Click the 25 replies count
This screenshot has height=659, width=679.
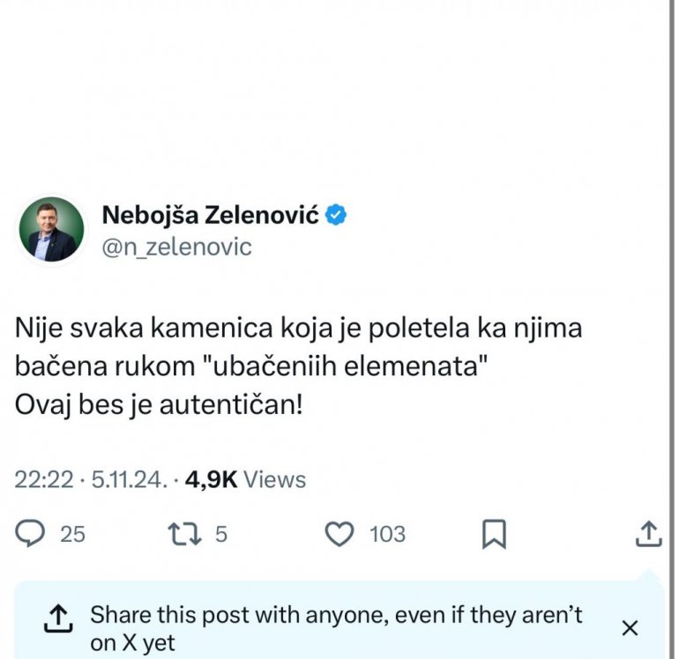click(72, 534)
